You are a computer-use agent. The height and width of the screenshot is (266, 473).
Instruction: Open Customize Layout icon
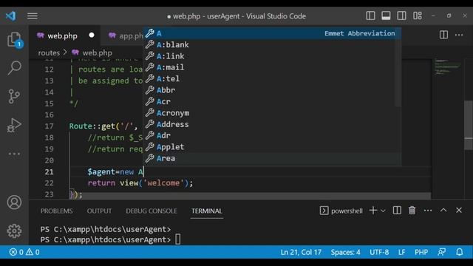tap(418, 16)
